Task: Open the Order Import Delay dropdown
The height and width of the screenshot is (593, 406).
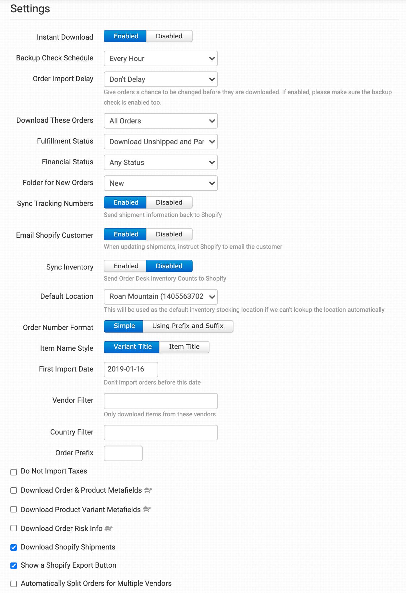Action: coord(161,79)
